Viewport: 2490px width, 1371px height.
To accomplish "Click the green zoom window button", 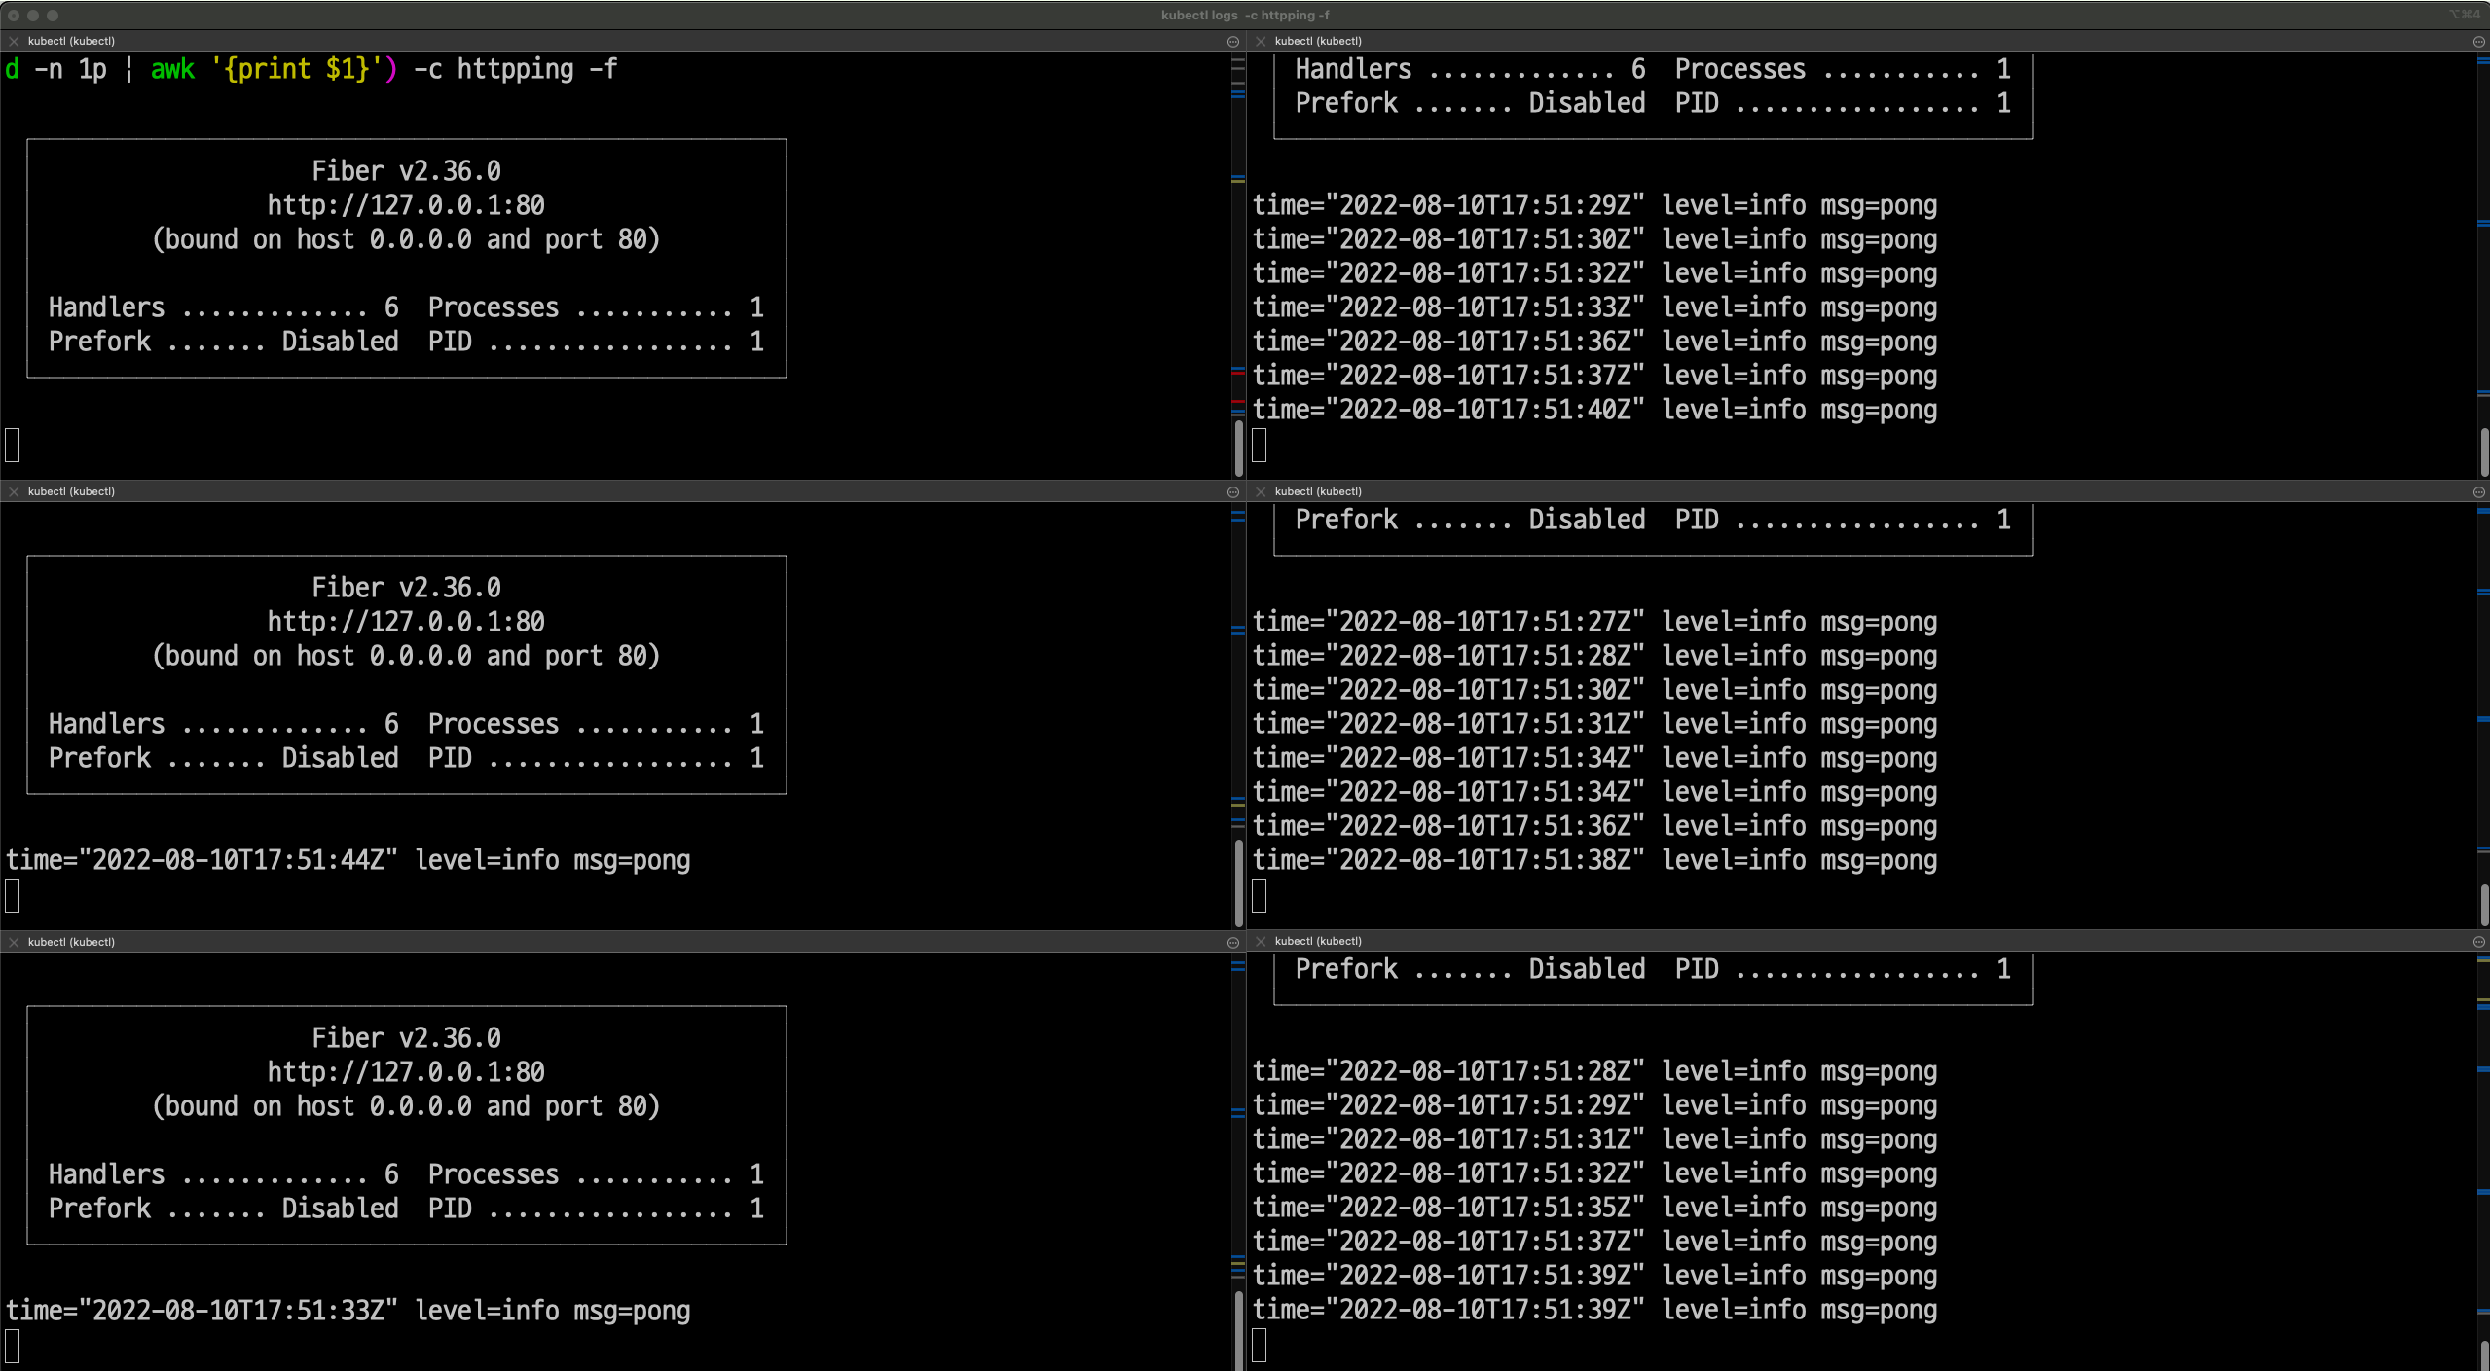I will pos(53,16).
